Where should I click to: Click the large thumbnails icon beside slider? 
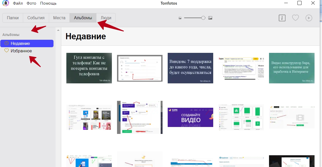[x=210, y=18]
